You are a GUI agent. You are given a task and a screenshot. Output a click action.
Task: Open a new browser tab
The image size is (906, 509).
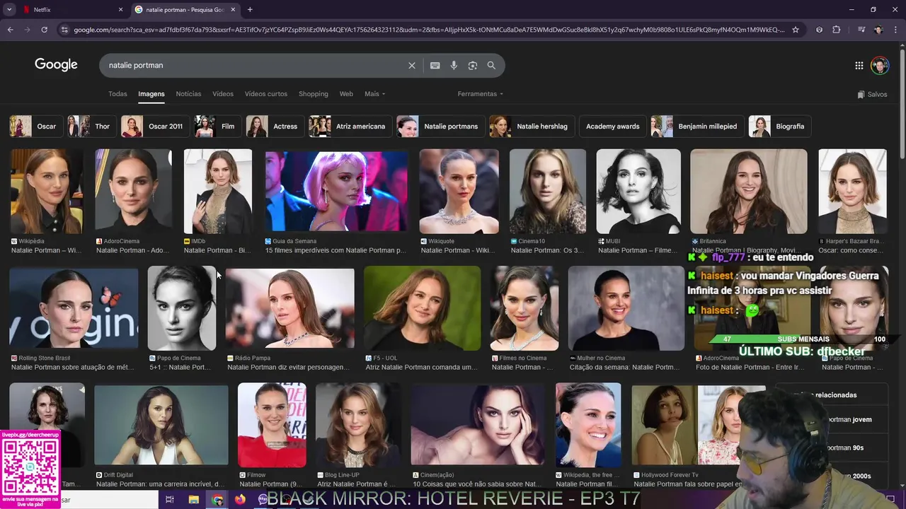[250, 9]
